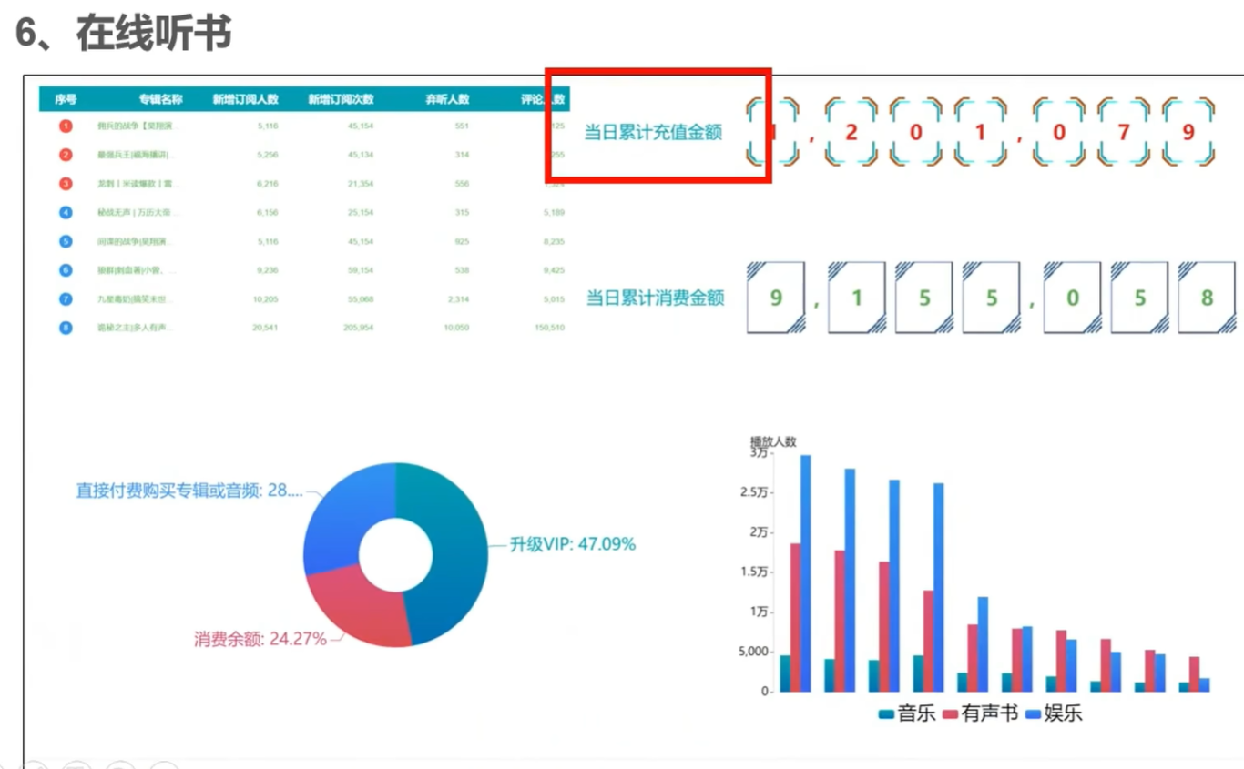
Task: Click the 2.5万 y-axis label
Action: [x=754, y=492]
